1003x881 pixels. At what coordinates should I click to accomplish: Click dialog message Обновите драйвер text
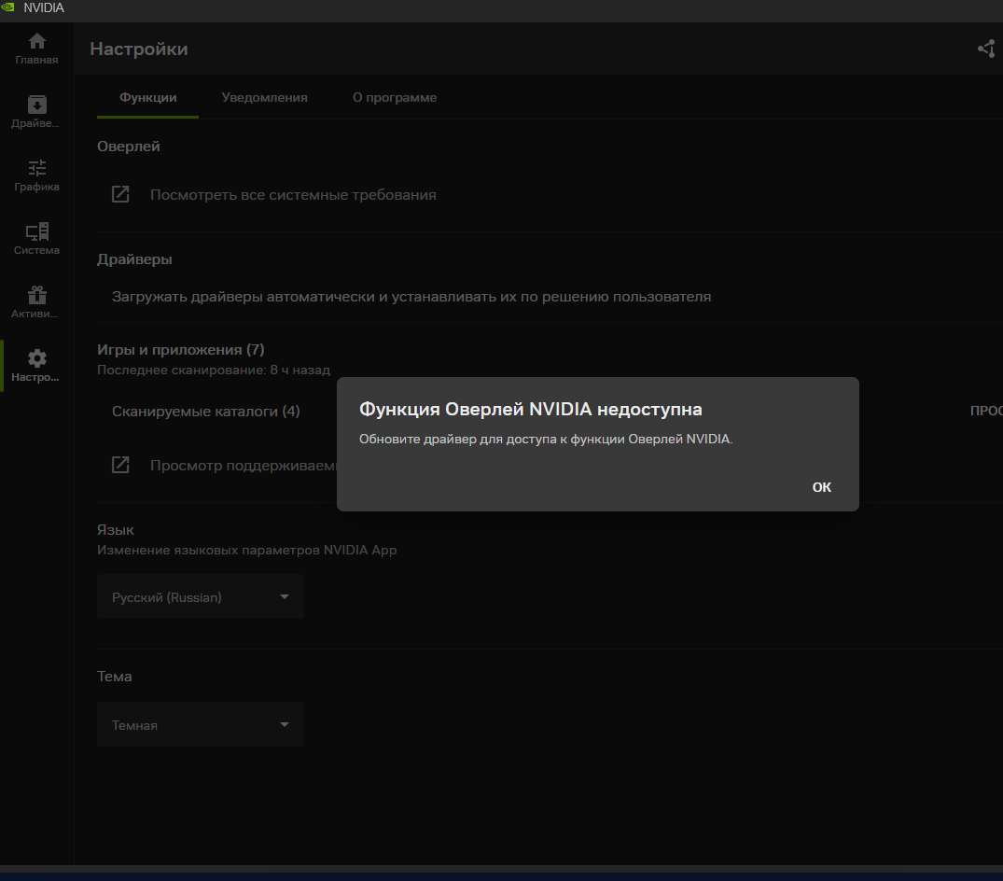coord(546,439)
